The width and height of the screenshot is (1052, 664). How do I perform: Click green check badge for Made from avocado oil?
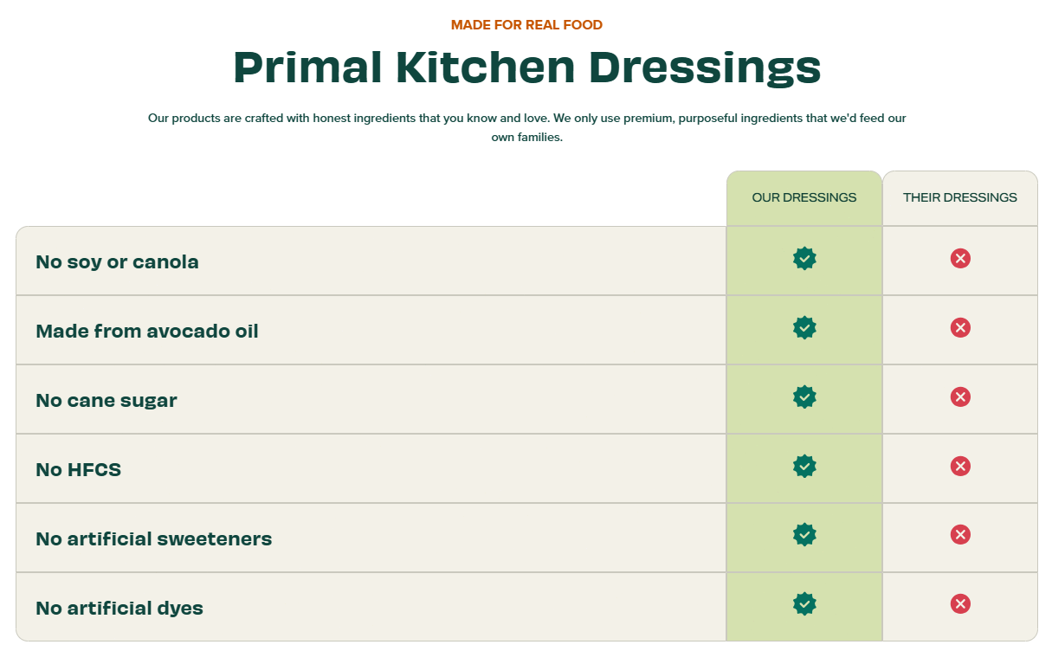(804, 327)
